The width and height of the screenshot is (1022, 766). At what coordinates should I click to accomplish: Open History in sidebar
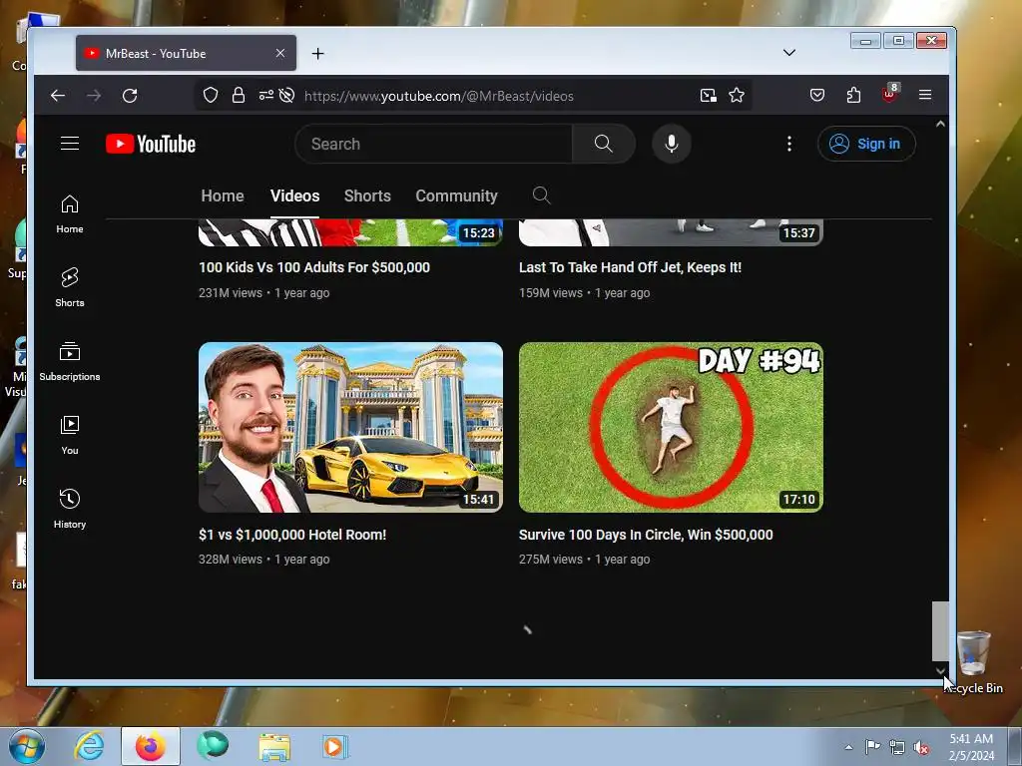(70, 509)
